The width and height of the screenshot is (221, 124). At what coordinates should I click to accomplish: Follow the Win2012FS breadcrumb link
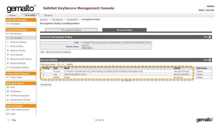pos(72,19)
